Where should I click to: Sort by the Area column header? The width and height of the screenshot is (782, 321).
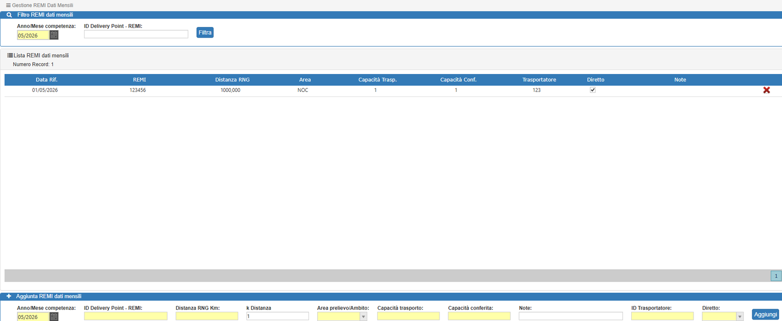[305, 80]
